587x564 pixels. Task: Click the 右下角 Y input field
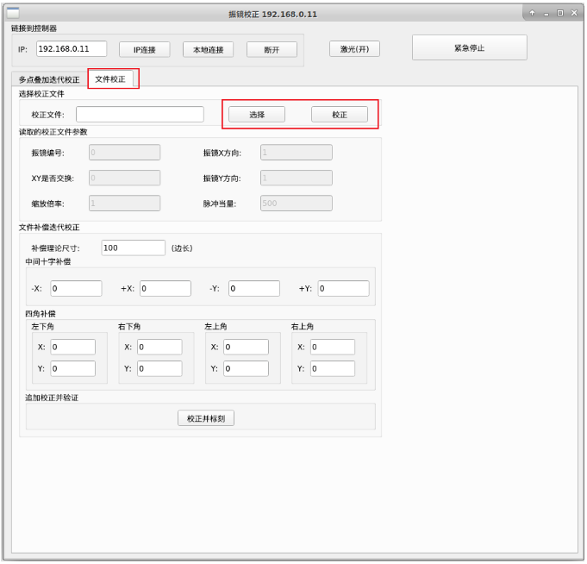pyautogui.click(x=159, y=369)
